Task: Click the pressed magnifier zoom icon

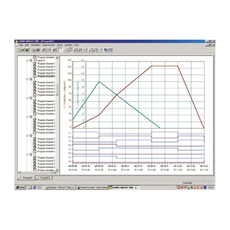Action: 71,50
